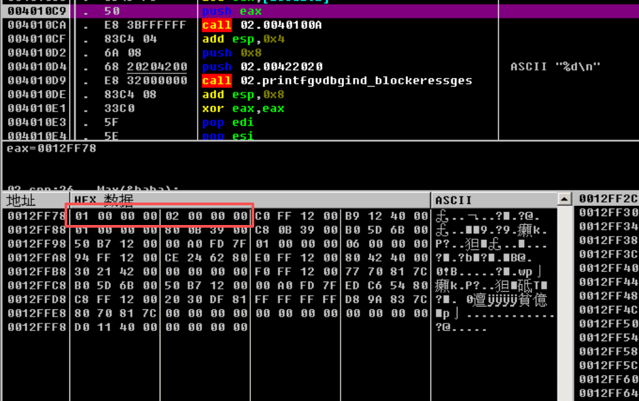The width and height of the screenshot is (639, 401).
Task: Select bytes 'D0 11 40 00' in last row
Action: point(116,327)
